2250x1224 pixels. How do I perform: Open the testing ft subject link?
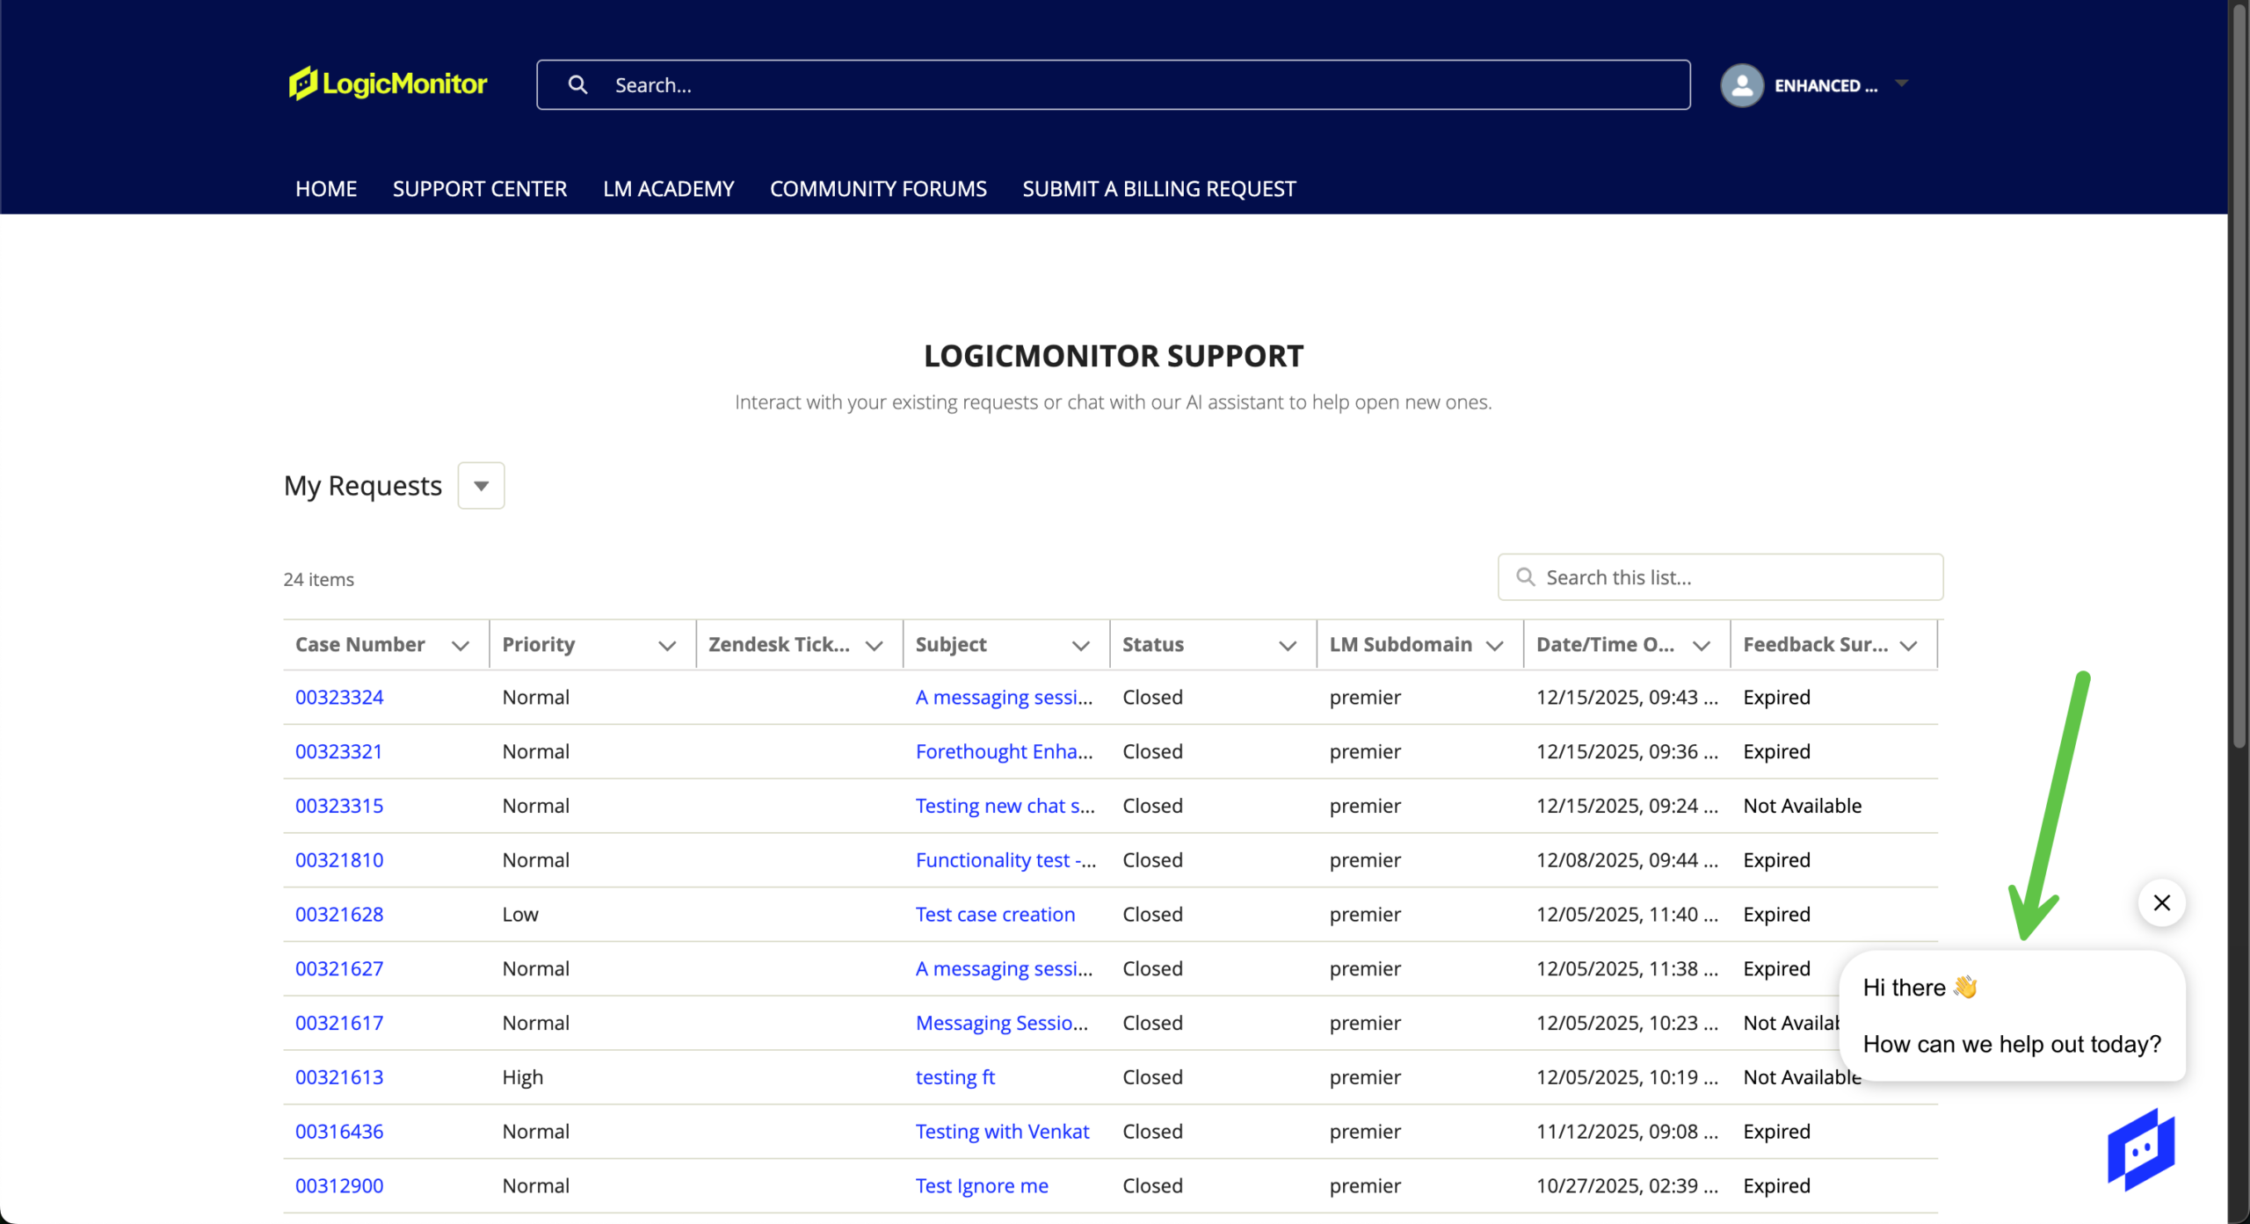coord(954,1077)
